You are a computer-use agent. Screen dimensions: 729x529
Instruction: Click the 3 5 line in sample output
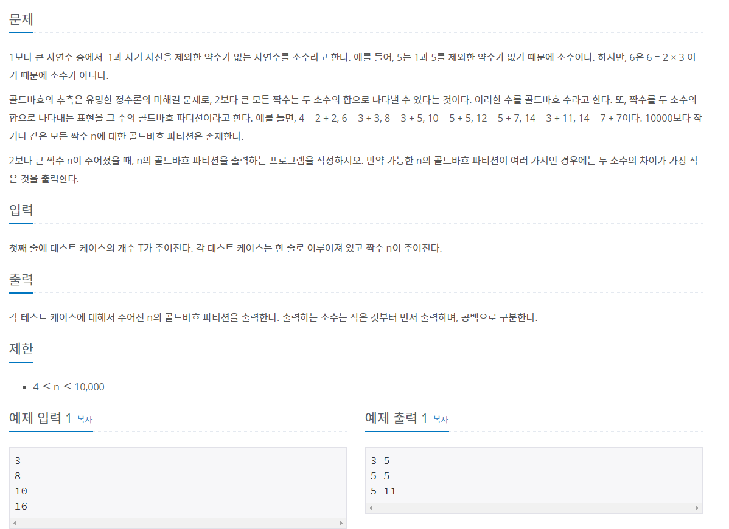[380, 461]
